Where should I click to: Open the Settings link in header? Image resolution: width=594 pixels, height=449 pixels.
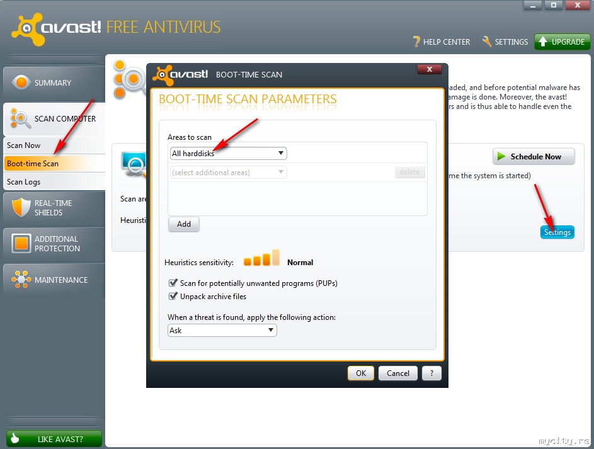click(x=505, y=42)
